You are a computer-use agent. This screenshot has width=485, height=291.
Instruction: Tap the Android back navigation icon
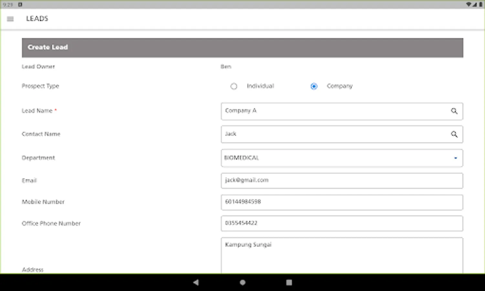[196, 282]
